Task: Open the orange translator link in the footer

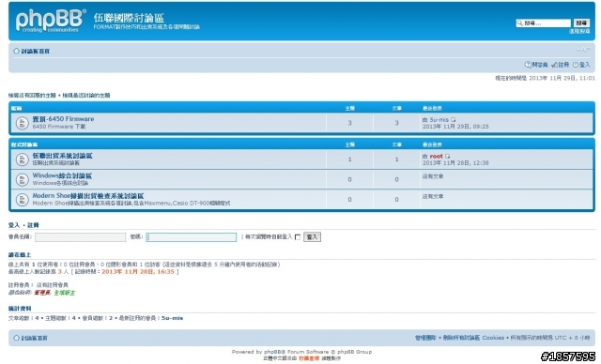Action: pyautogui.click(x=309, y=358)
